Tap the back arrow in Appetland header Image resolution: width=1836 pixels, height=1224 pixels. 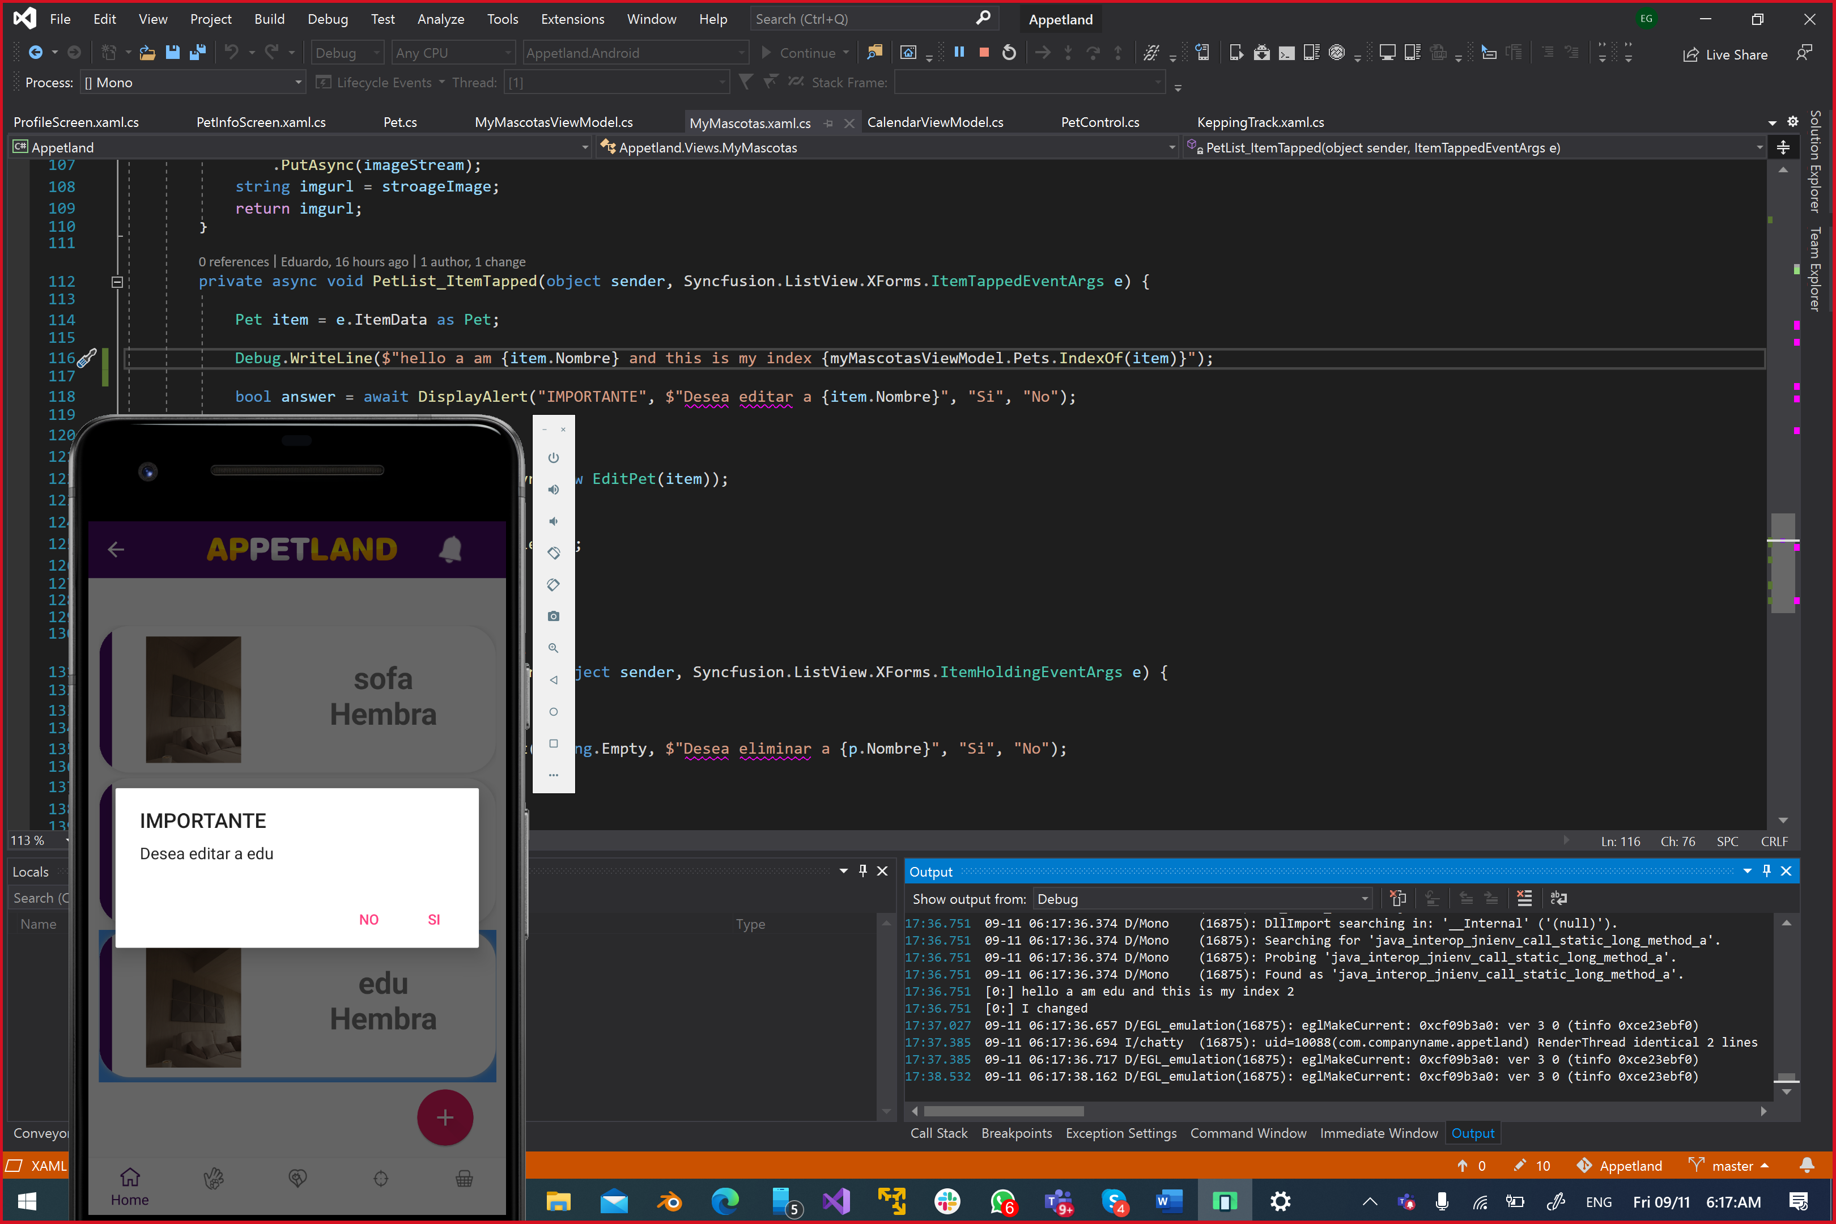click(116, 550)
